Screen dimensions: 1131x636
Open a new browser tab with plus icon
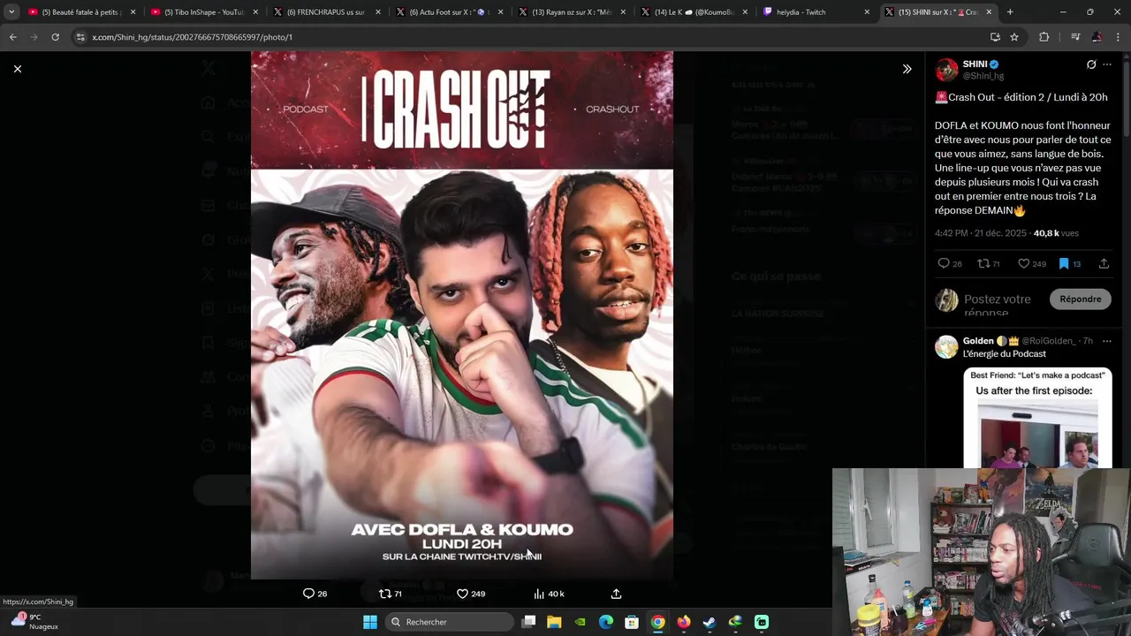(1010, 12)
